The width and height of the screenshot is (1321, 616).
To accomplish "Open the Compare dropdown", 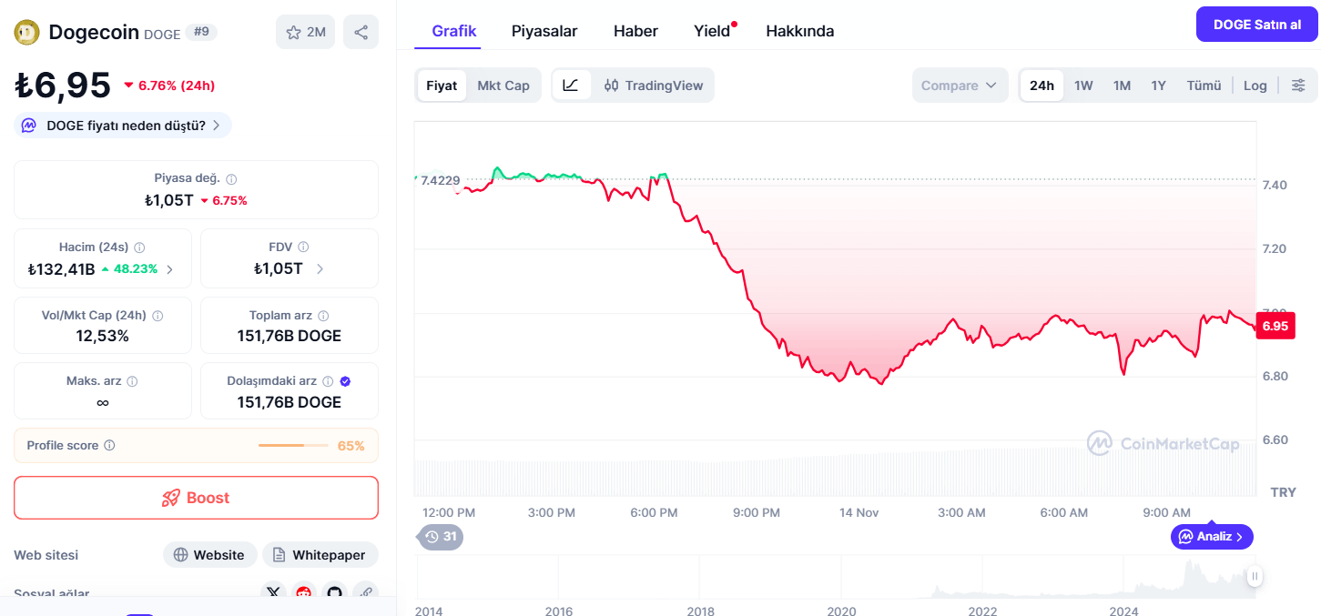I will [x=960, y=86].
